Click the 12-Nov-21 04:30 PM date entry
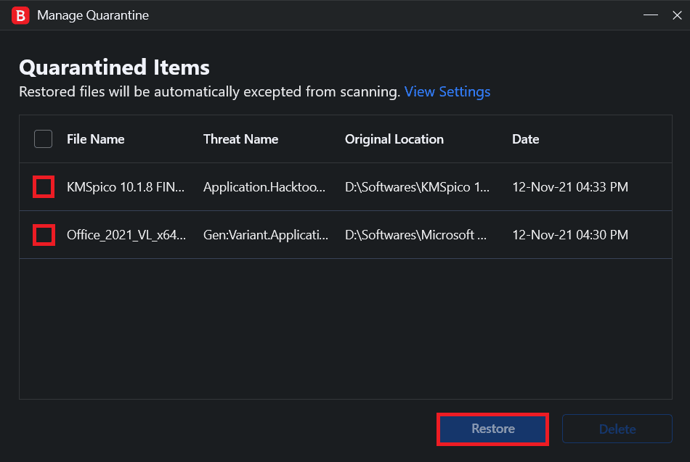This screenshot has width=690, height=462. [x=572, y=234]
